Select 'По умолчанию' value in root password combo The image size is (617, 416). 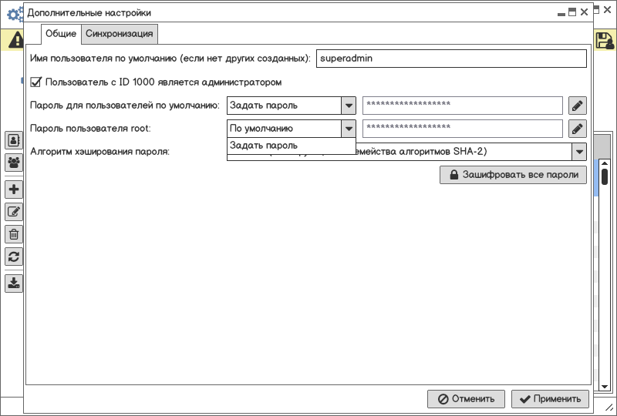pyautogui.click(x=284, y=129)
